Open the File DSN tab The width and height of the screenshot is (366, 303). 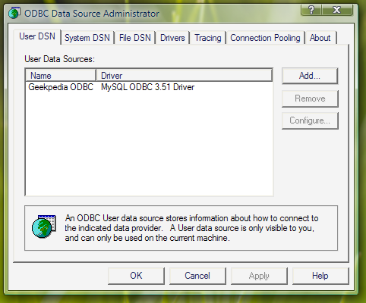135,38
